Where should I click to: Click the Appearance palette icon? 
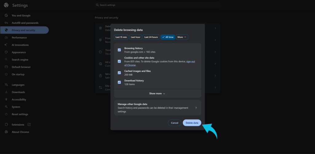6,52
